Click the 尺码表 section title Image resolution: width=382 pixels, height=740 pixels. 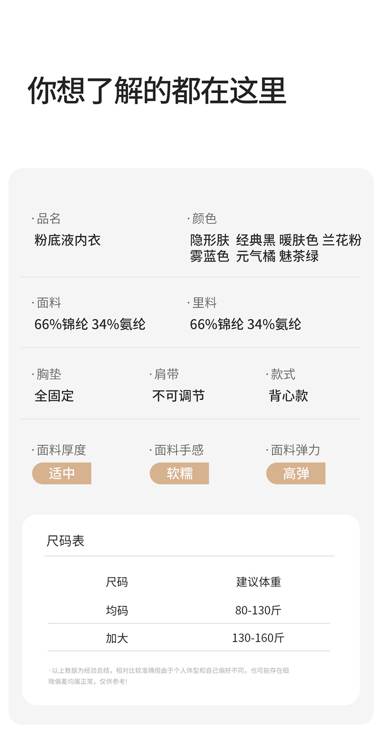tap(65, 540)
